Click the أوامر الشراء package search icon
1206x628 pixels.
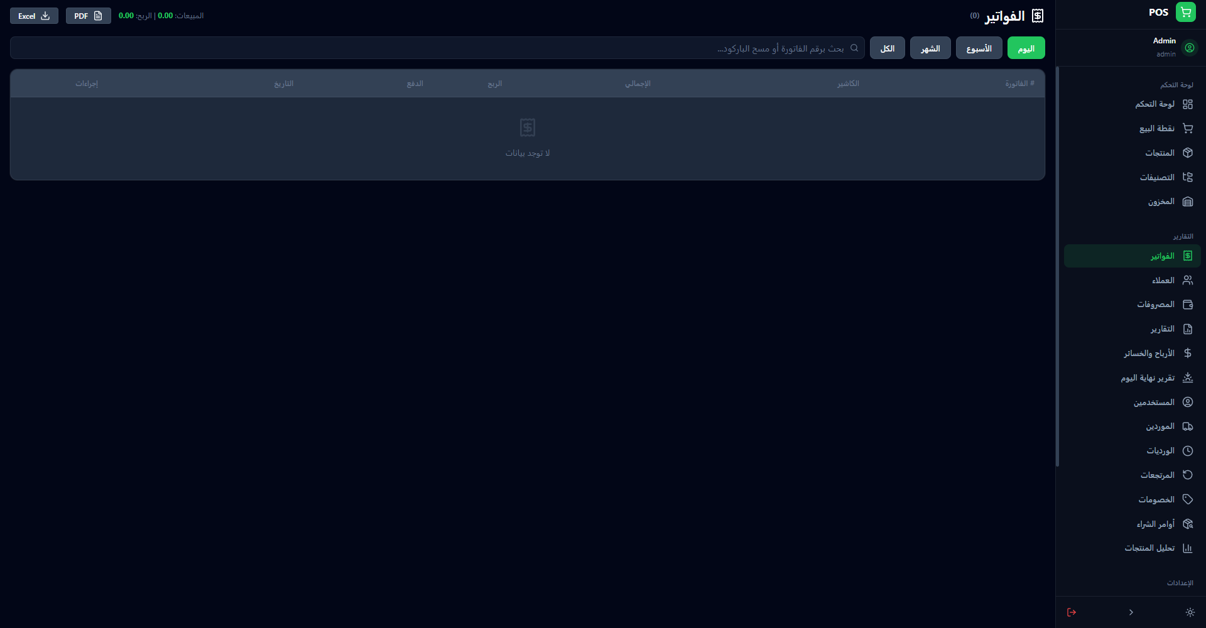1188,524
